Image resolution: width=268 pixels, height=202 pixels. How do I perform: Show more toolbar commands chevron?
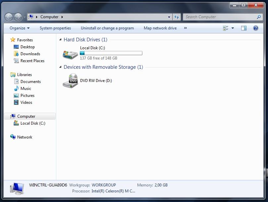click(x=186, y=28)
